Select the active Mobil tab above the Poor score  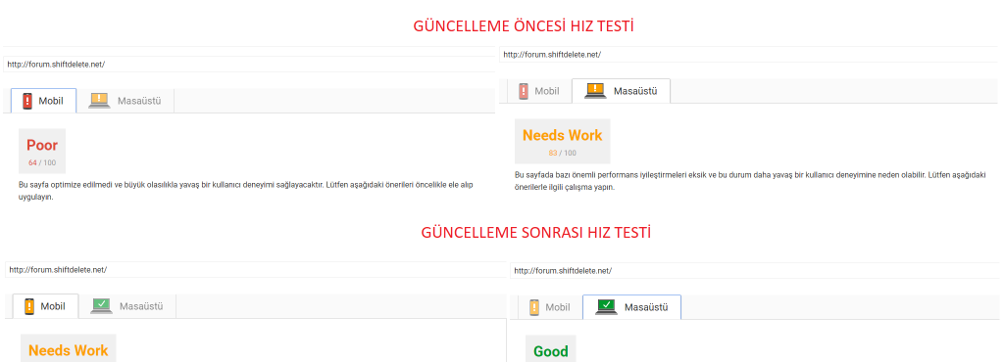pos(43,101)
